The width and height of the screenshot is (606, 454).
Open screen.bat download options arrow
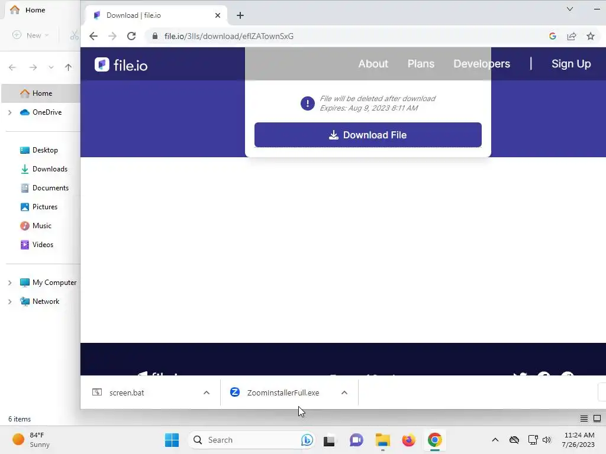[x=207, y=393]
